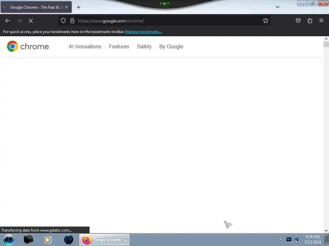The height and width of the screenshot is (246, 329).
Task: Minimize the Firefox window
Action: point(302,4)
